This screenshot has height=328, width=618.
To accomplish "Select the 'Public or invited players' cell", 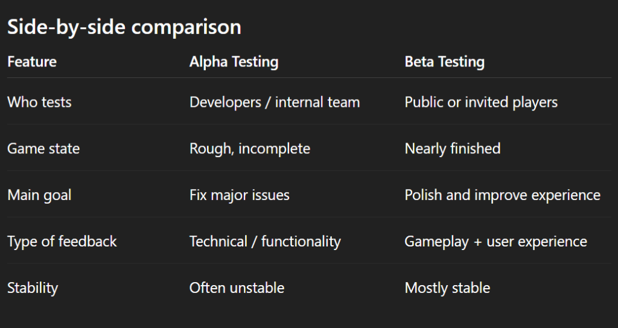I will pos(481,102).
